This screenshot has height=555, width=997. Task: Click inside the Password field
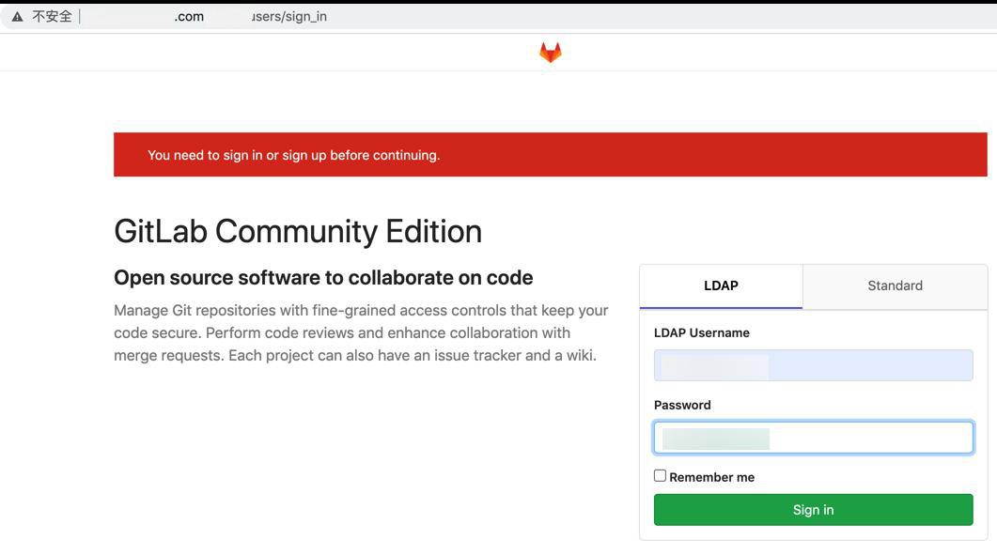click(x=814, y=437)
